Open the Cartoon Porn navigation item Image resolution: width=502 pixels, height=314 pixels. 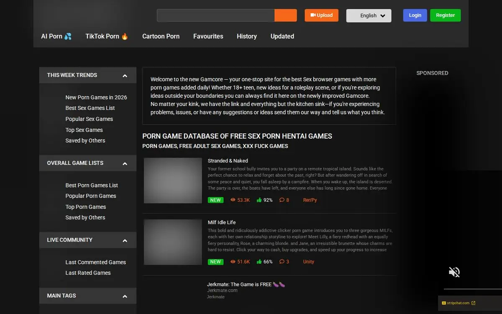[x=161, y=36]
